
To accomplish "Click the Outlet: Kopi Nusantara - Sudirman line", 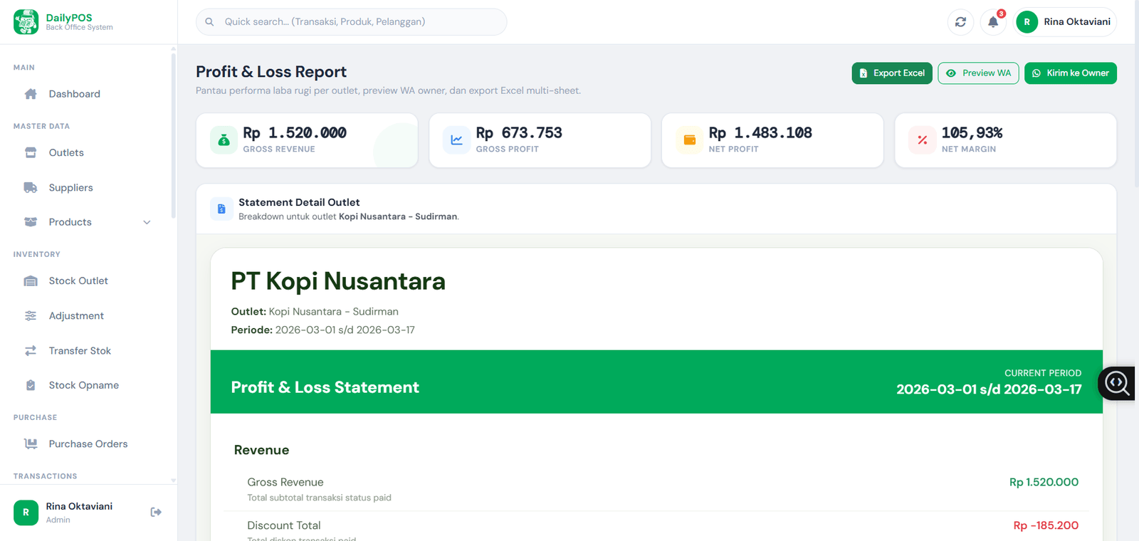I will click(315, 312).
